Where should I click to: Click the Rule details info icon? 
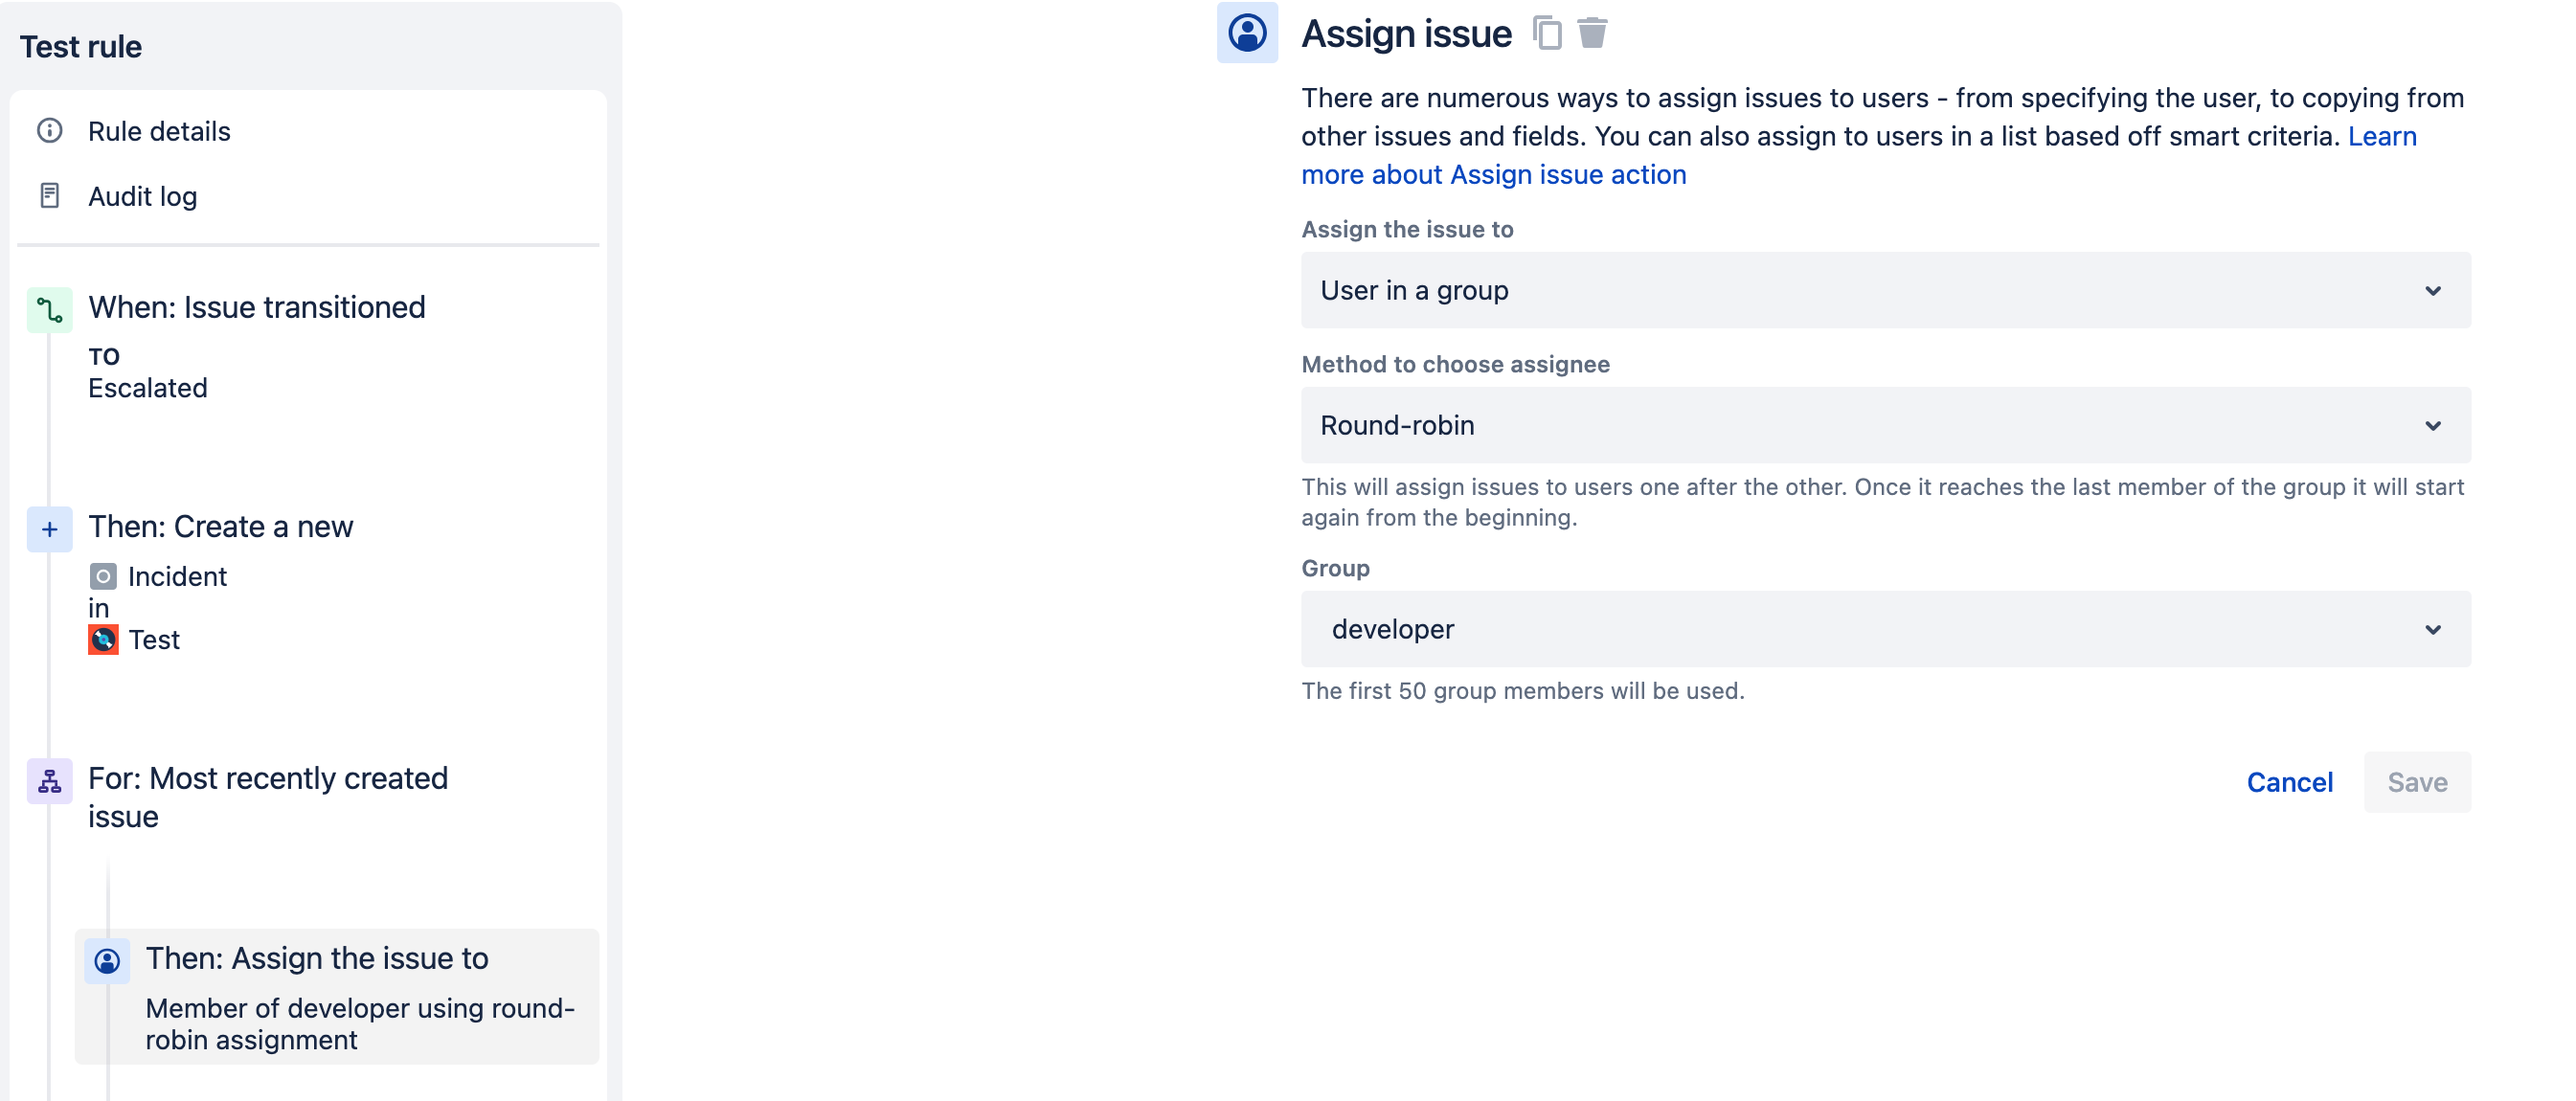[x=49, y=131]
